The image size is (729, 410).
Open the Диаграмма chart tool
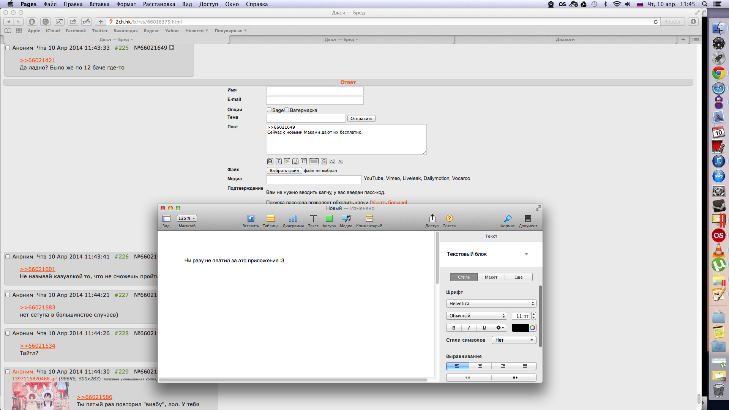click(x=293, y=219)
